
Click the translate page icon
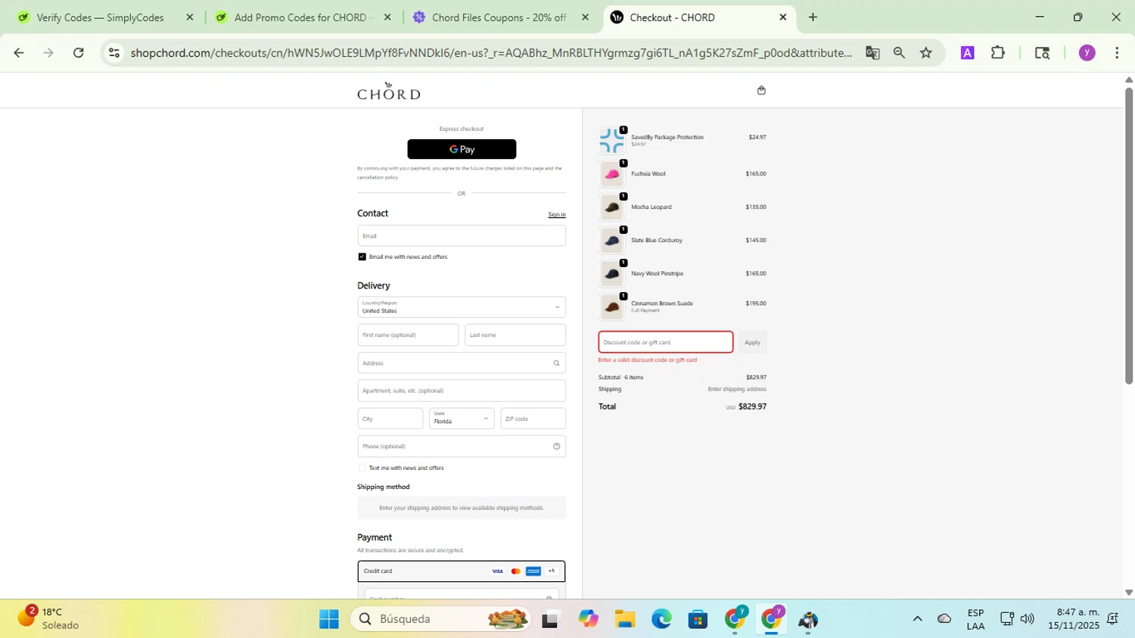pyautogui.click(x=872, y=53)
